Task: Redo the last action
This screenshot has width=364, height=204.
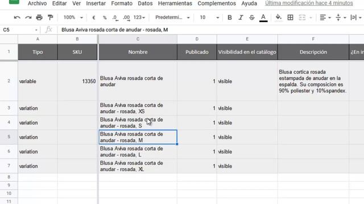Action: [x=28, y=18]
